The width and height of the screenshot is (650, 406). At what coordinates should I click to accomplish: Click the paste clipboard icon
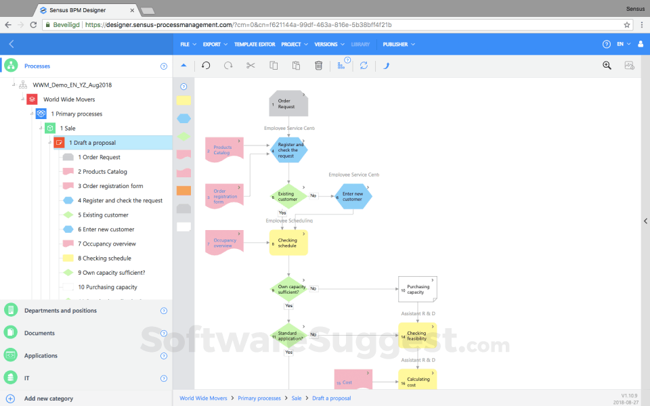click(296, 66)
